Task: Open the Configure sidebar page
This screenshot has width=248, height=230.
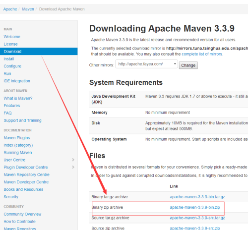Action: (12, 66)
